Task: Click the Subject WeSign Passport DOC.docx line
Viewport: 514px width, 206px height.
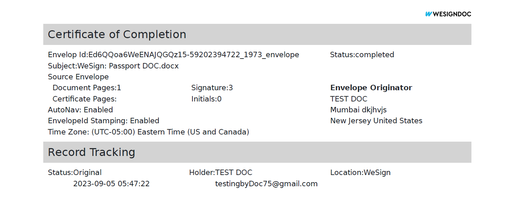Action: pyautogui.click(x=113, y=66)
